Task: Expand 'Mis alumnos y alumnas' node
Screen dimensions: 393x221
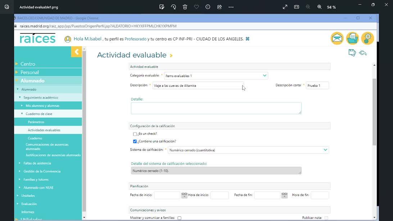Action: 22,105
